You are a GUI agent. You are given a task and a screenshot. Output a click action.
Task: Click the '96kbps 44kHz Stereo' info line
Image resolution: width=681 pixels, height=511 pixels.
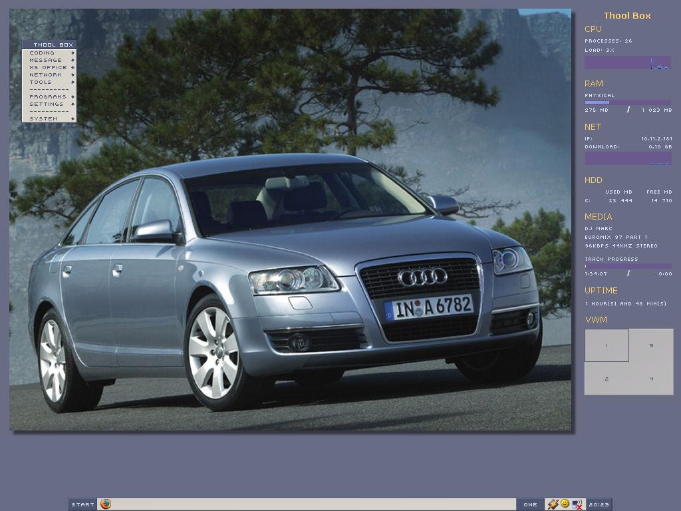[x=621, y=246]
